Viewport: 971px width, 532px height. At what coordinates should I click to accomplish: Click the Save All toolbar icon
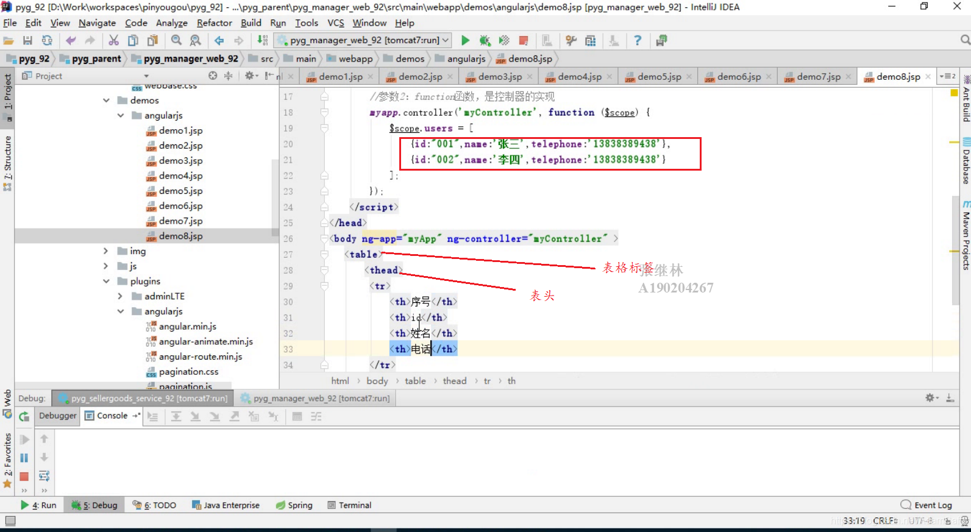[x=27, y=40]
